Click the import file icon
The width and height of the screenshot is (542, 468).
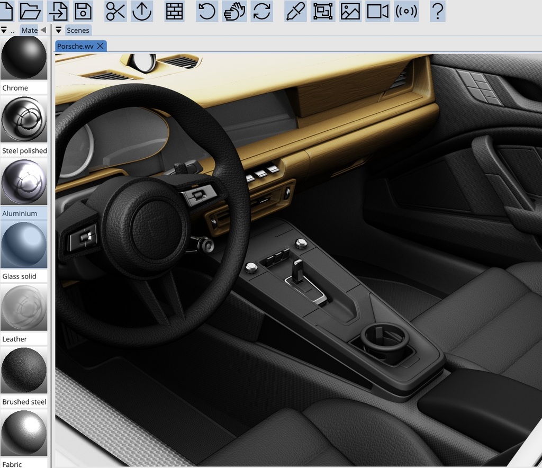pos(57,11)
